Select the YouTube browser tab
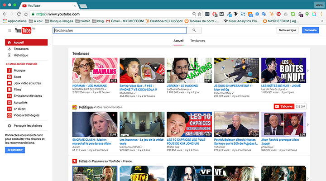Viewport: 326px width, 181px height. pos(49,6)
